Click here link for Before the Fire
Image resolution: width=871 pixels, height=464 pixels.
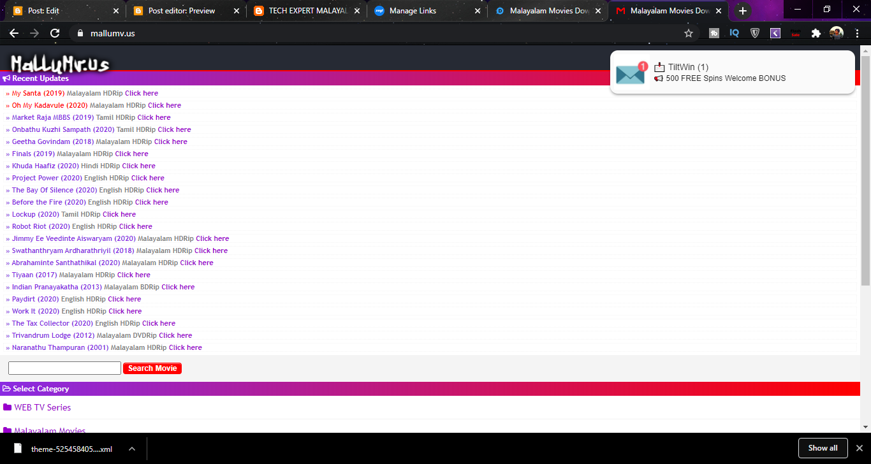(152, 202)
